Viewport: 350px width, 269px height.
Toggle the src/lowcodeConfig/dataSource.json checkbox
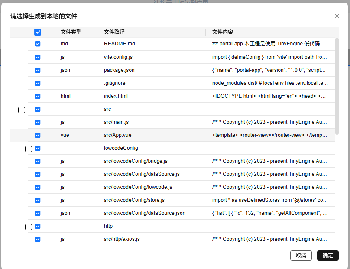click(38, 213)
